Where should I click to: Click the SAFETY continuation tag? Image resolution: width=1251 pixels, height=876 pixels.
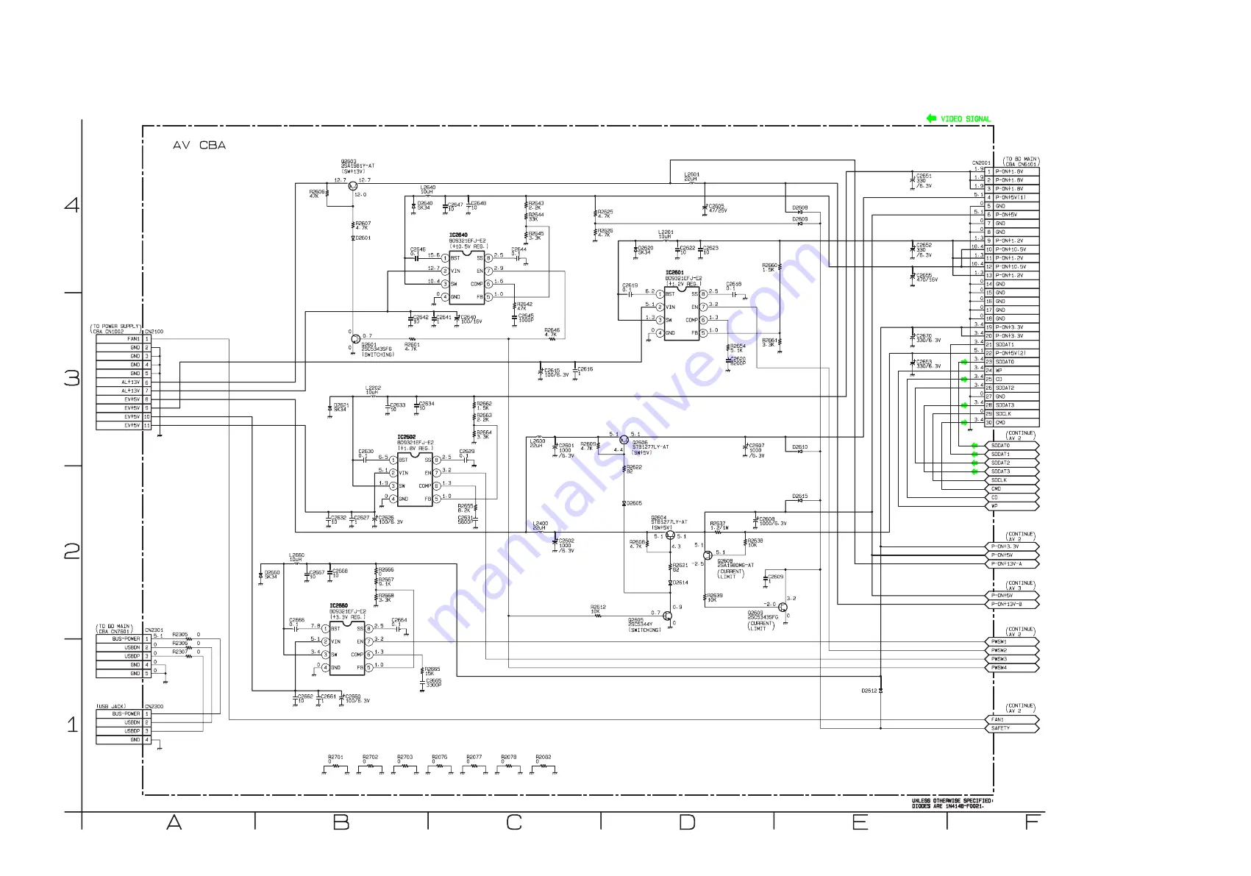1012,728
